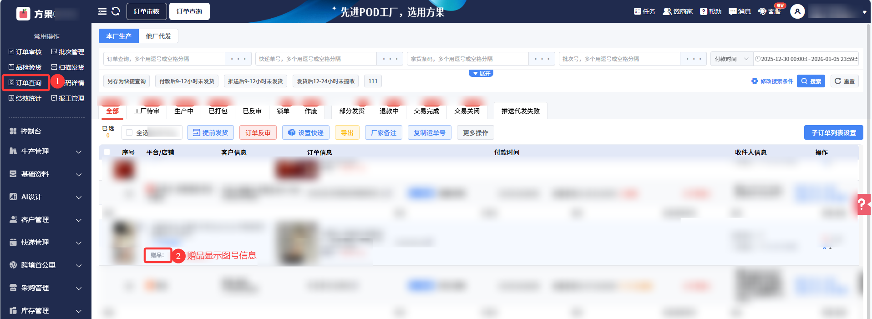Click 提前发货 button

pyautogui.click(x=210, y=132)
